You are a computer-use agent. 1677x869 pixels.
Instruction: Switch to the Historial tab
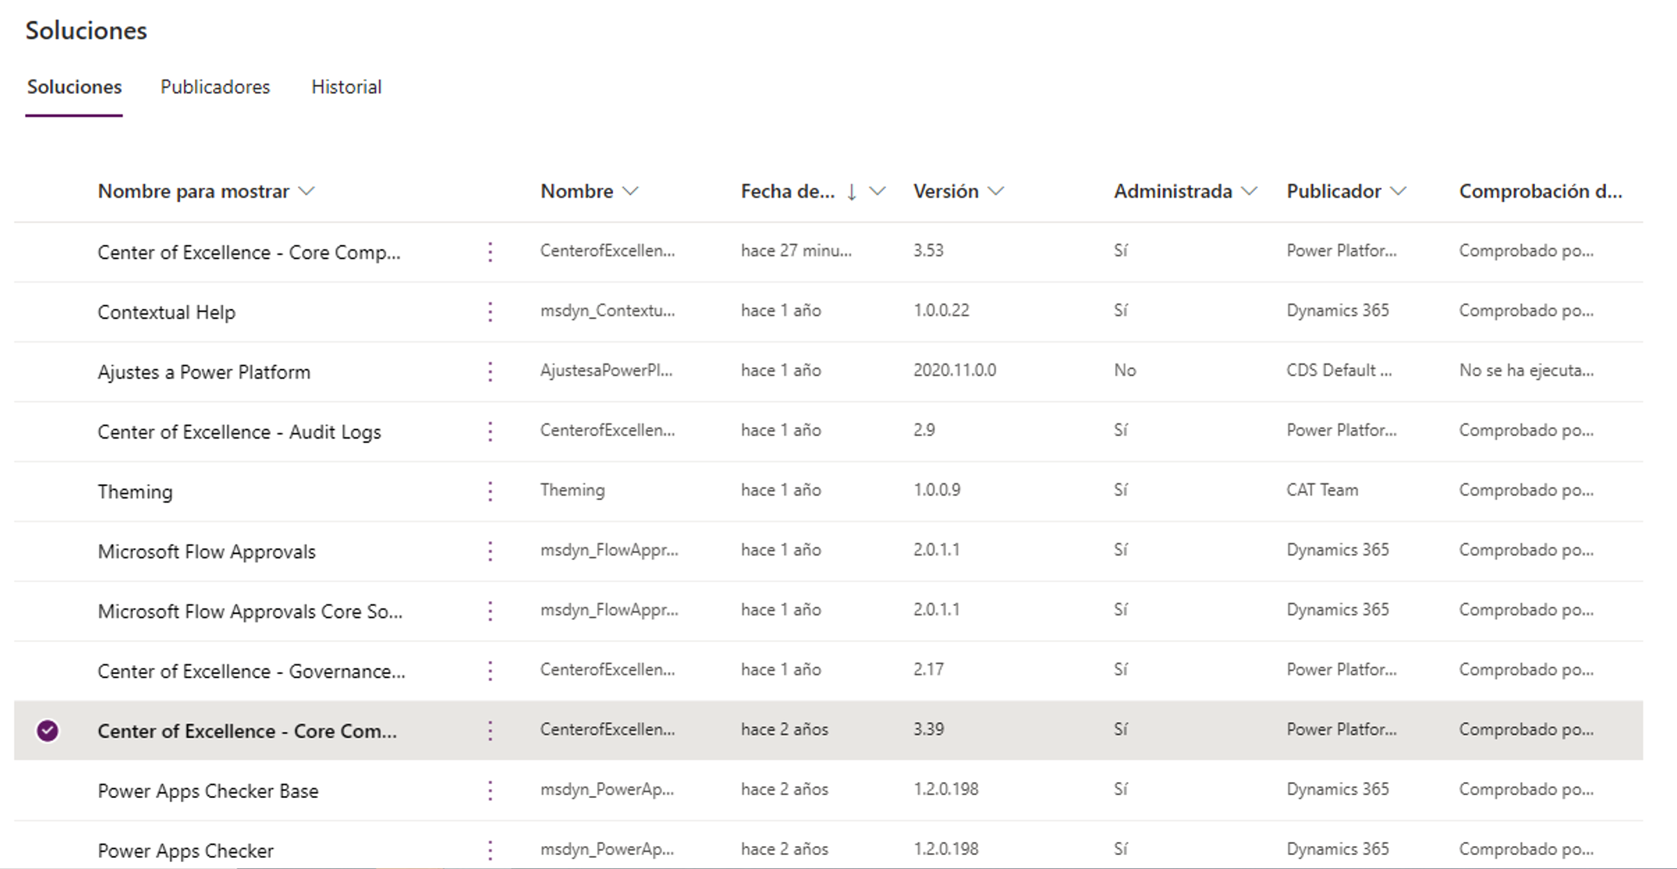tap(346, 86)
